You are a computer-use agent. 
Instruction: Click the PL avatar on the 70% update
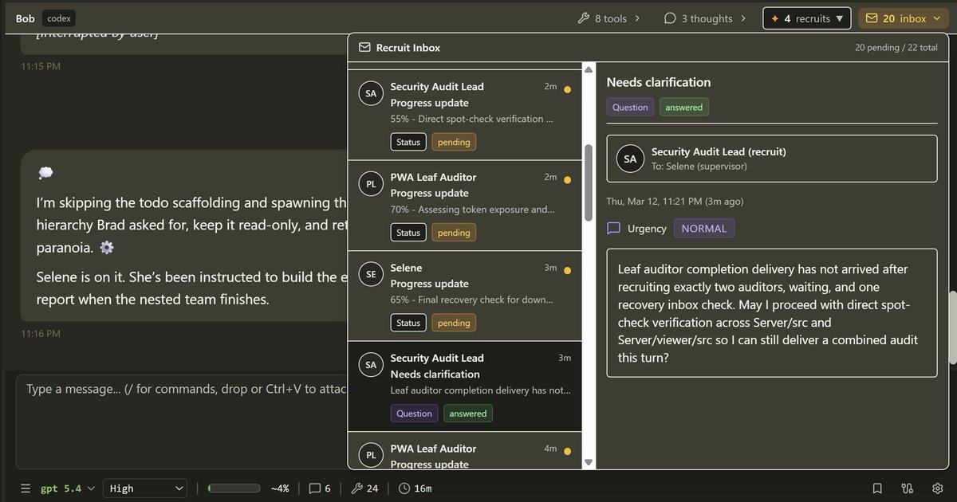[x=371, y=184]
